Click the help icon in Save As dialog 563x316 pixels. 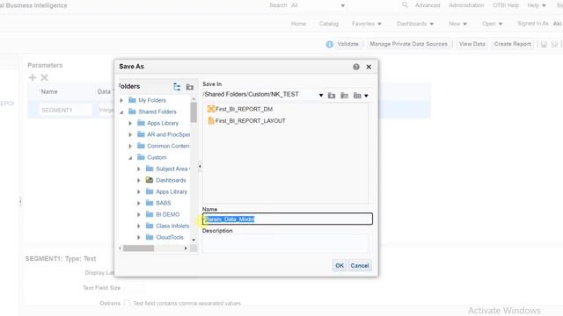pos(355,67)
